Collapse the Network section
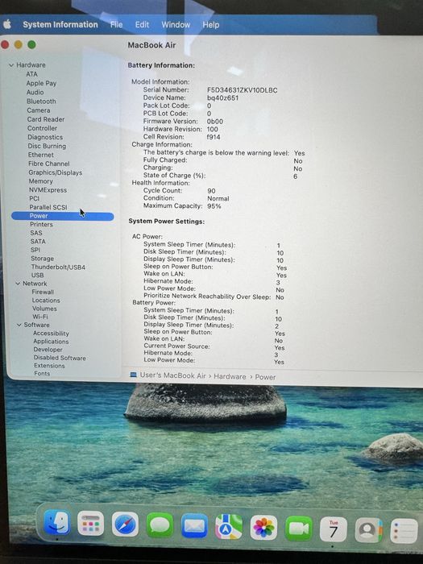 (x=18, y=284)
